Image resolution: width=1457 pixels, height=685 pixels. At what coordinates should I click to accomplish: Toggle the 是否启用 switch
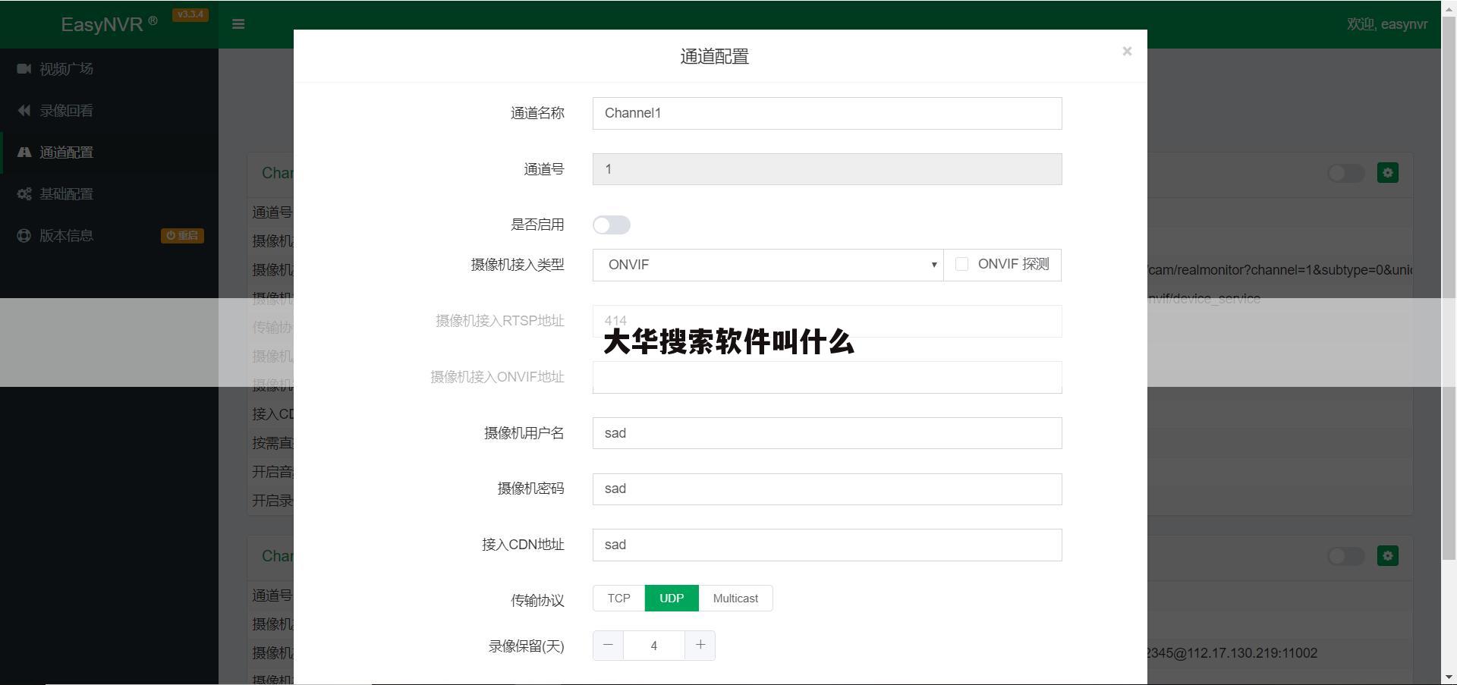(x=612, y=225)
